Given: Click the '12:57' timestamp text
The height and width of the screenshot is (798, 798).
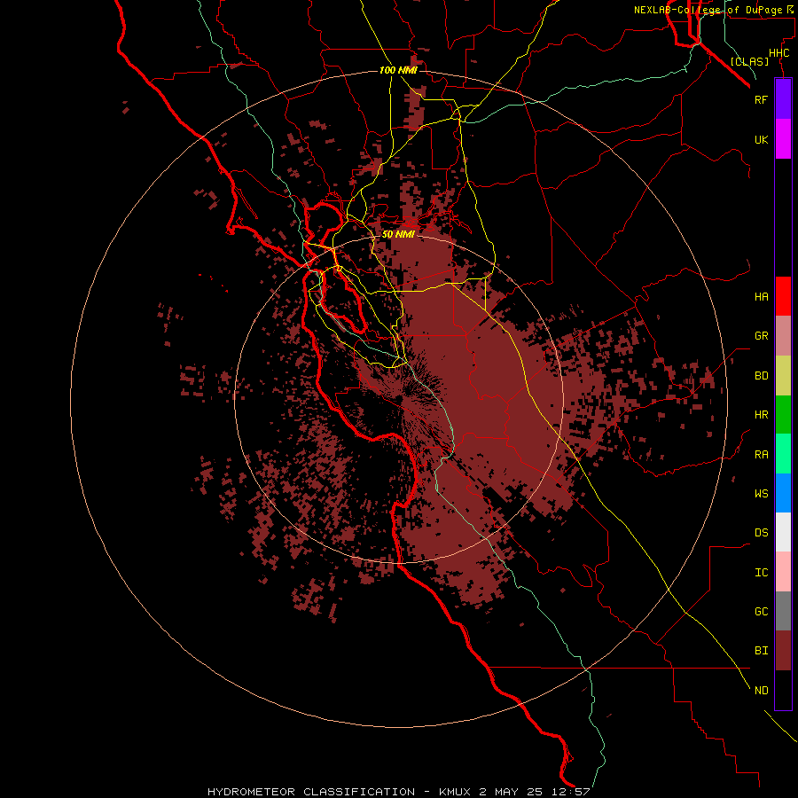Looking at the screenshot, I should [571, 792].
